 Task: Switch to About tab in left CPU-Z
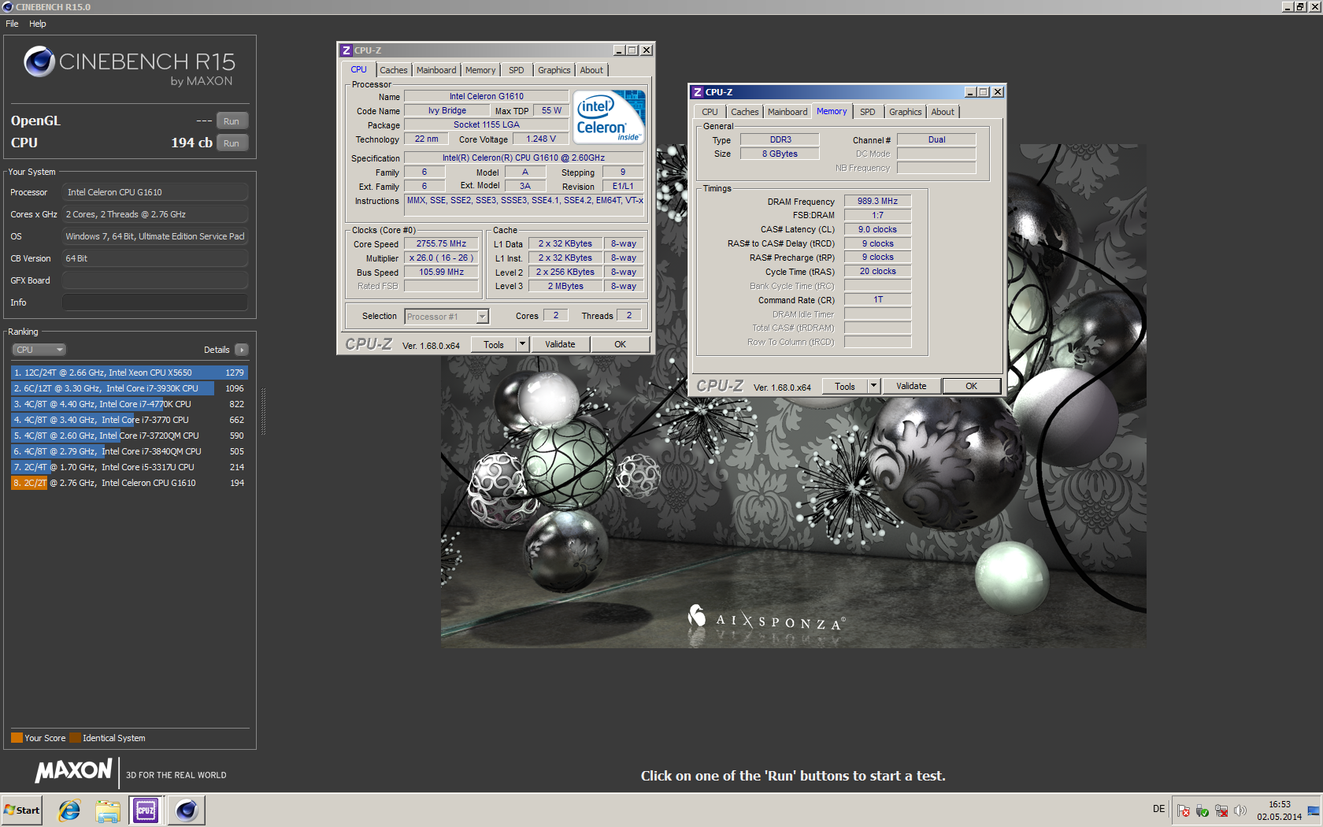pos(591,70)
